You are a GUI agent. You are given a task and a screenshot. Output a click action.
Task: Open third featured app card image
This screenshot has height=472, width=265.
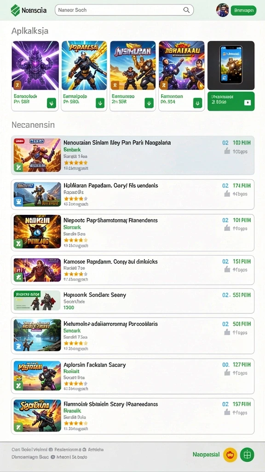[x=133, y=65]
